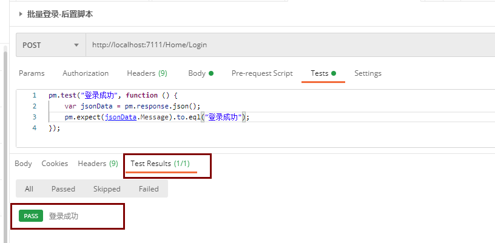495x243 pixels.
Task: Switch to the Params tab
Action: pyautogui.click(x=32, y=73)
